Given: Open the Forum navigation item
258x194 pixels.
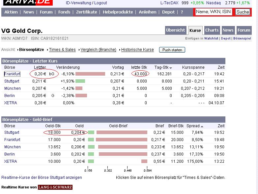Looking at the screenshot, I should click(x=46, y=12).
